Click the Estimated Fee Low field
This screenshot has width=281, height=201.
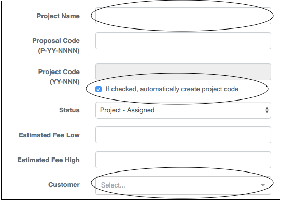[183, 135]
